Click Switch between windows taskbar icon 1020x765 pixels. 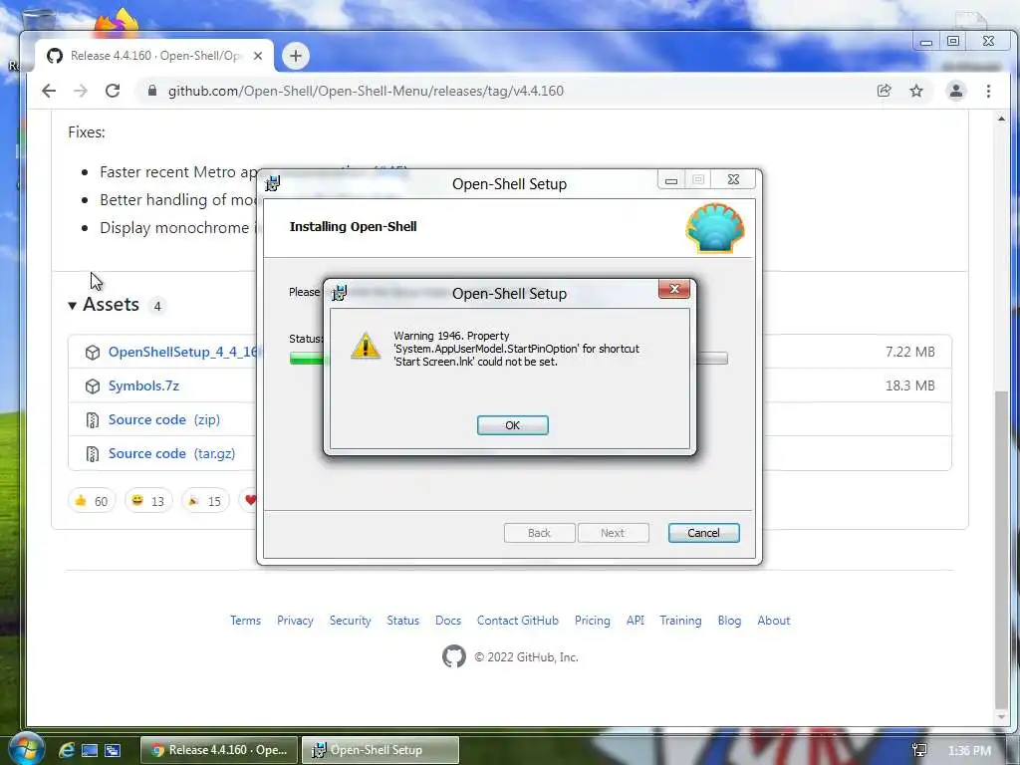pos(113,750)
